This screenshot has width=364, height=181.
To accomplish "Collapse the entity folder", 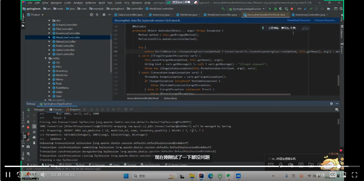I will pos(46,58).
